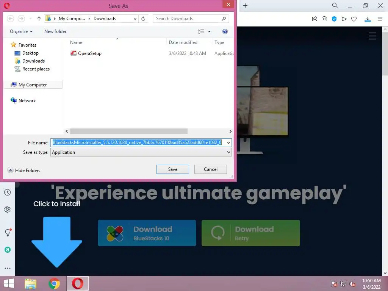The height and width of the screenshot is (291, 388).
Task: Create a New folder
Action: pyautogui.click(x=55, y=31)
